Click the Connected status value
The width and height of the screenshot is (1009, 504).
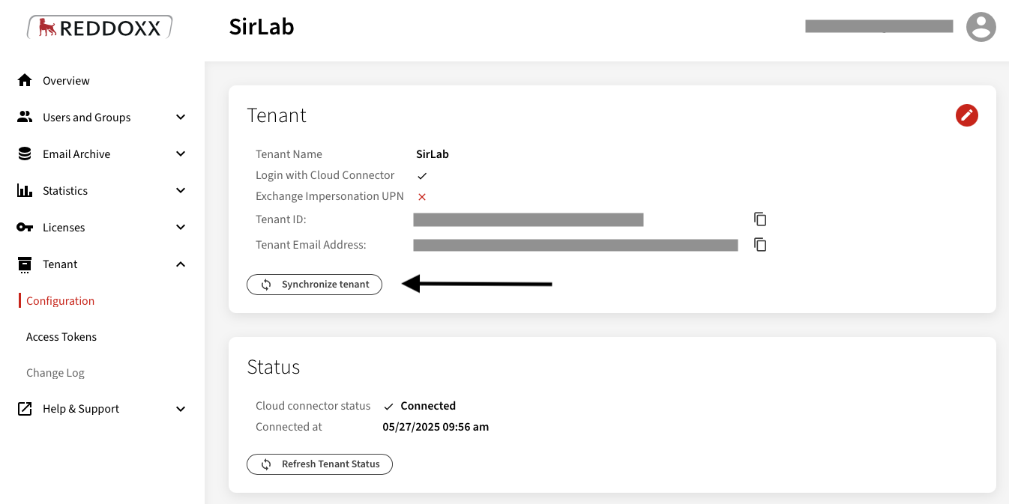(428, 406)
